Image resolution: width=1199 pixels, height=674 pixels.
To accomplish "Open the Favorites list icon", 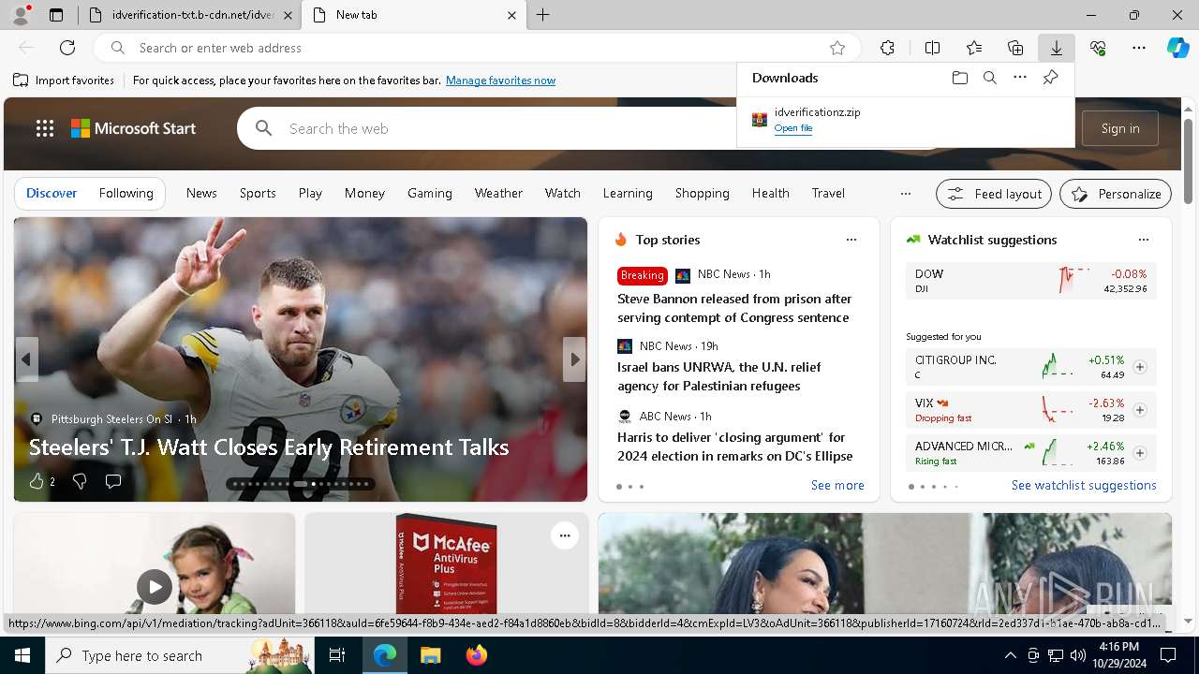I will pos(974,48).
